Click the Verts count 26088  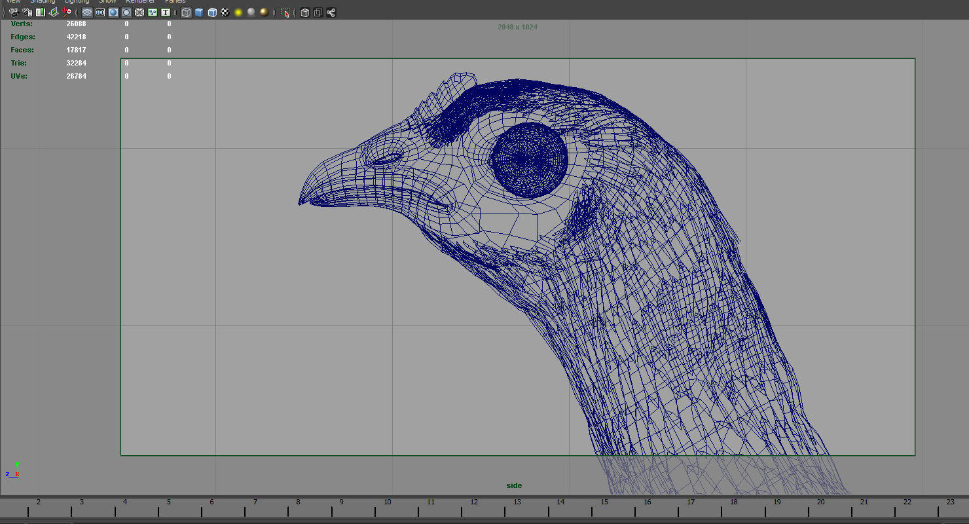(x=77, y=24)
